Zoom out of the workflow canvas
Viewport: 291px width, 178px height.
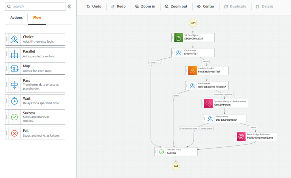pos(176,6)
